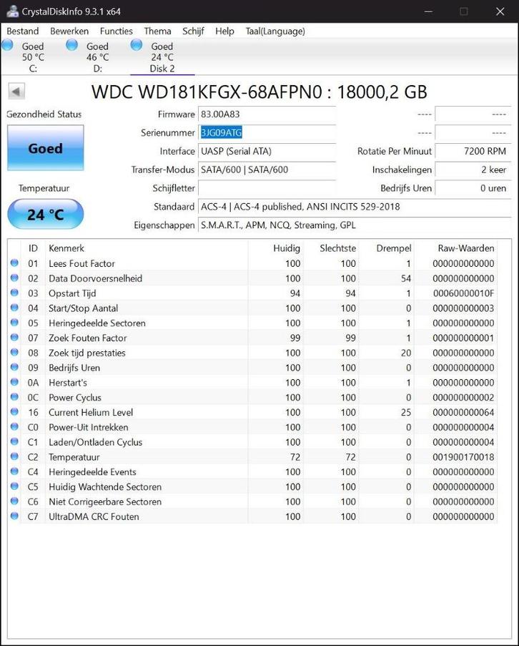The image size is (519, 646).
Task: Click the Transfer-Modus field
Action: (x=267, y=170)
